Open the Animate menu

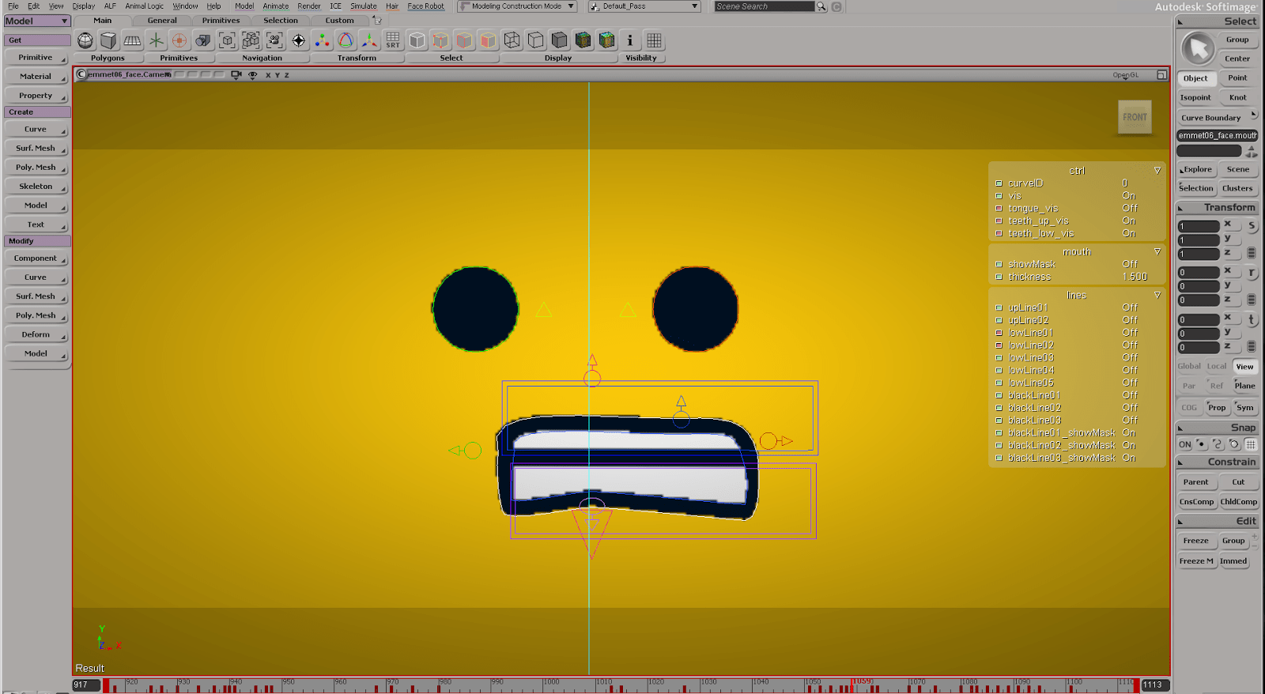(x=275, y=6)
